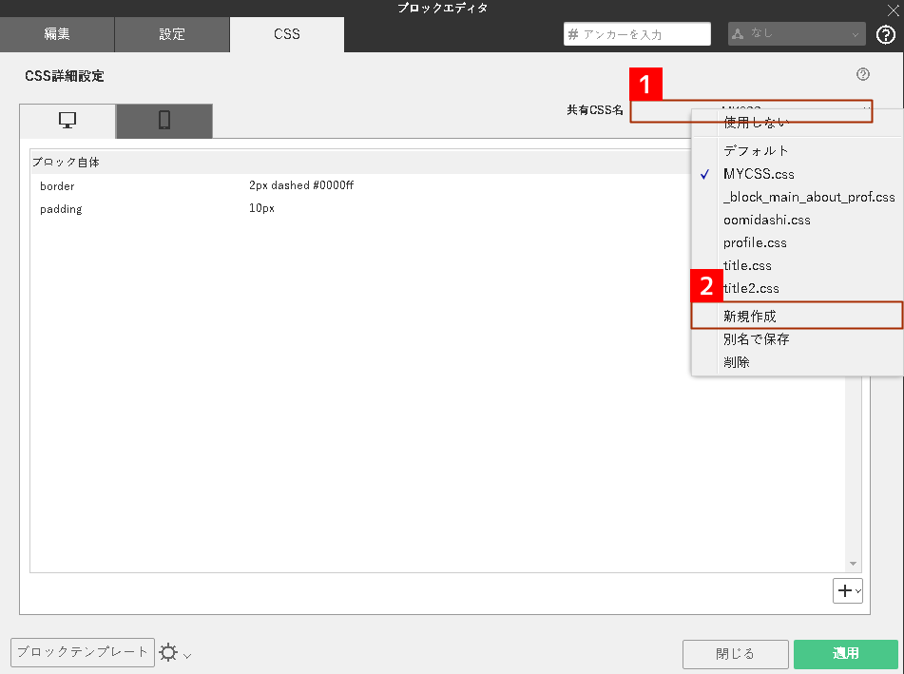The image size is (904, 674).
Task: Select MYCSS.css in the list
Action: coord(798,174)
